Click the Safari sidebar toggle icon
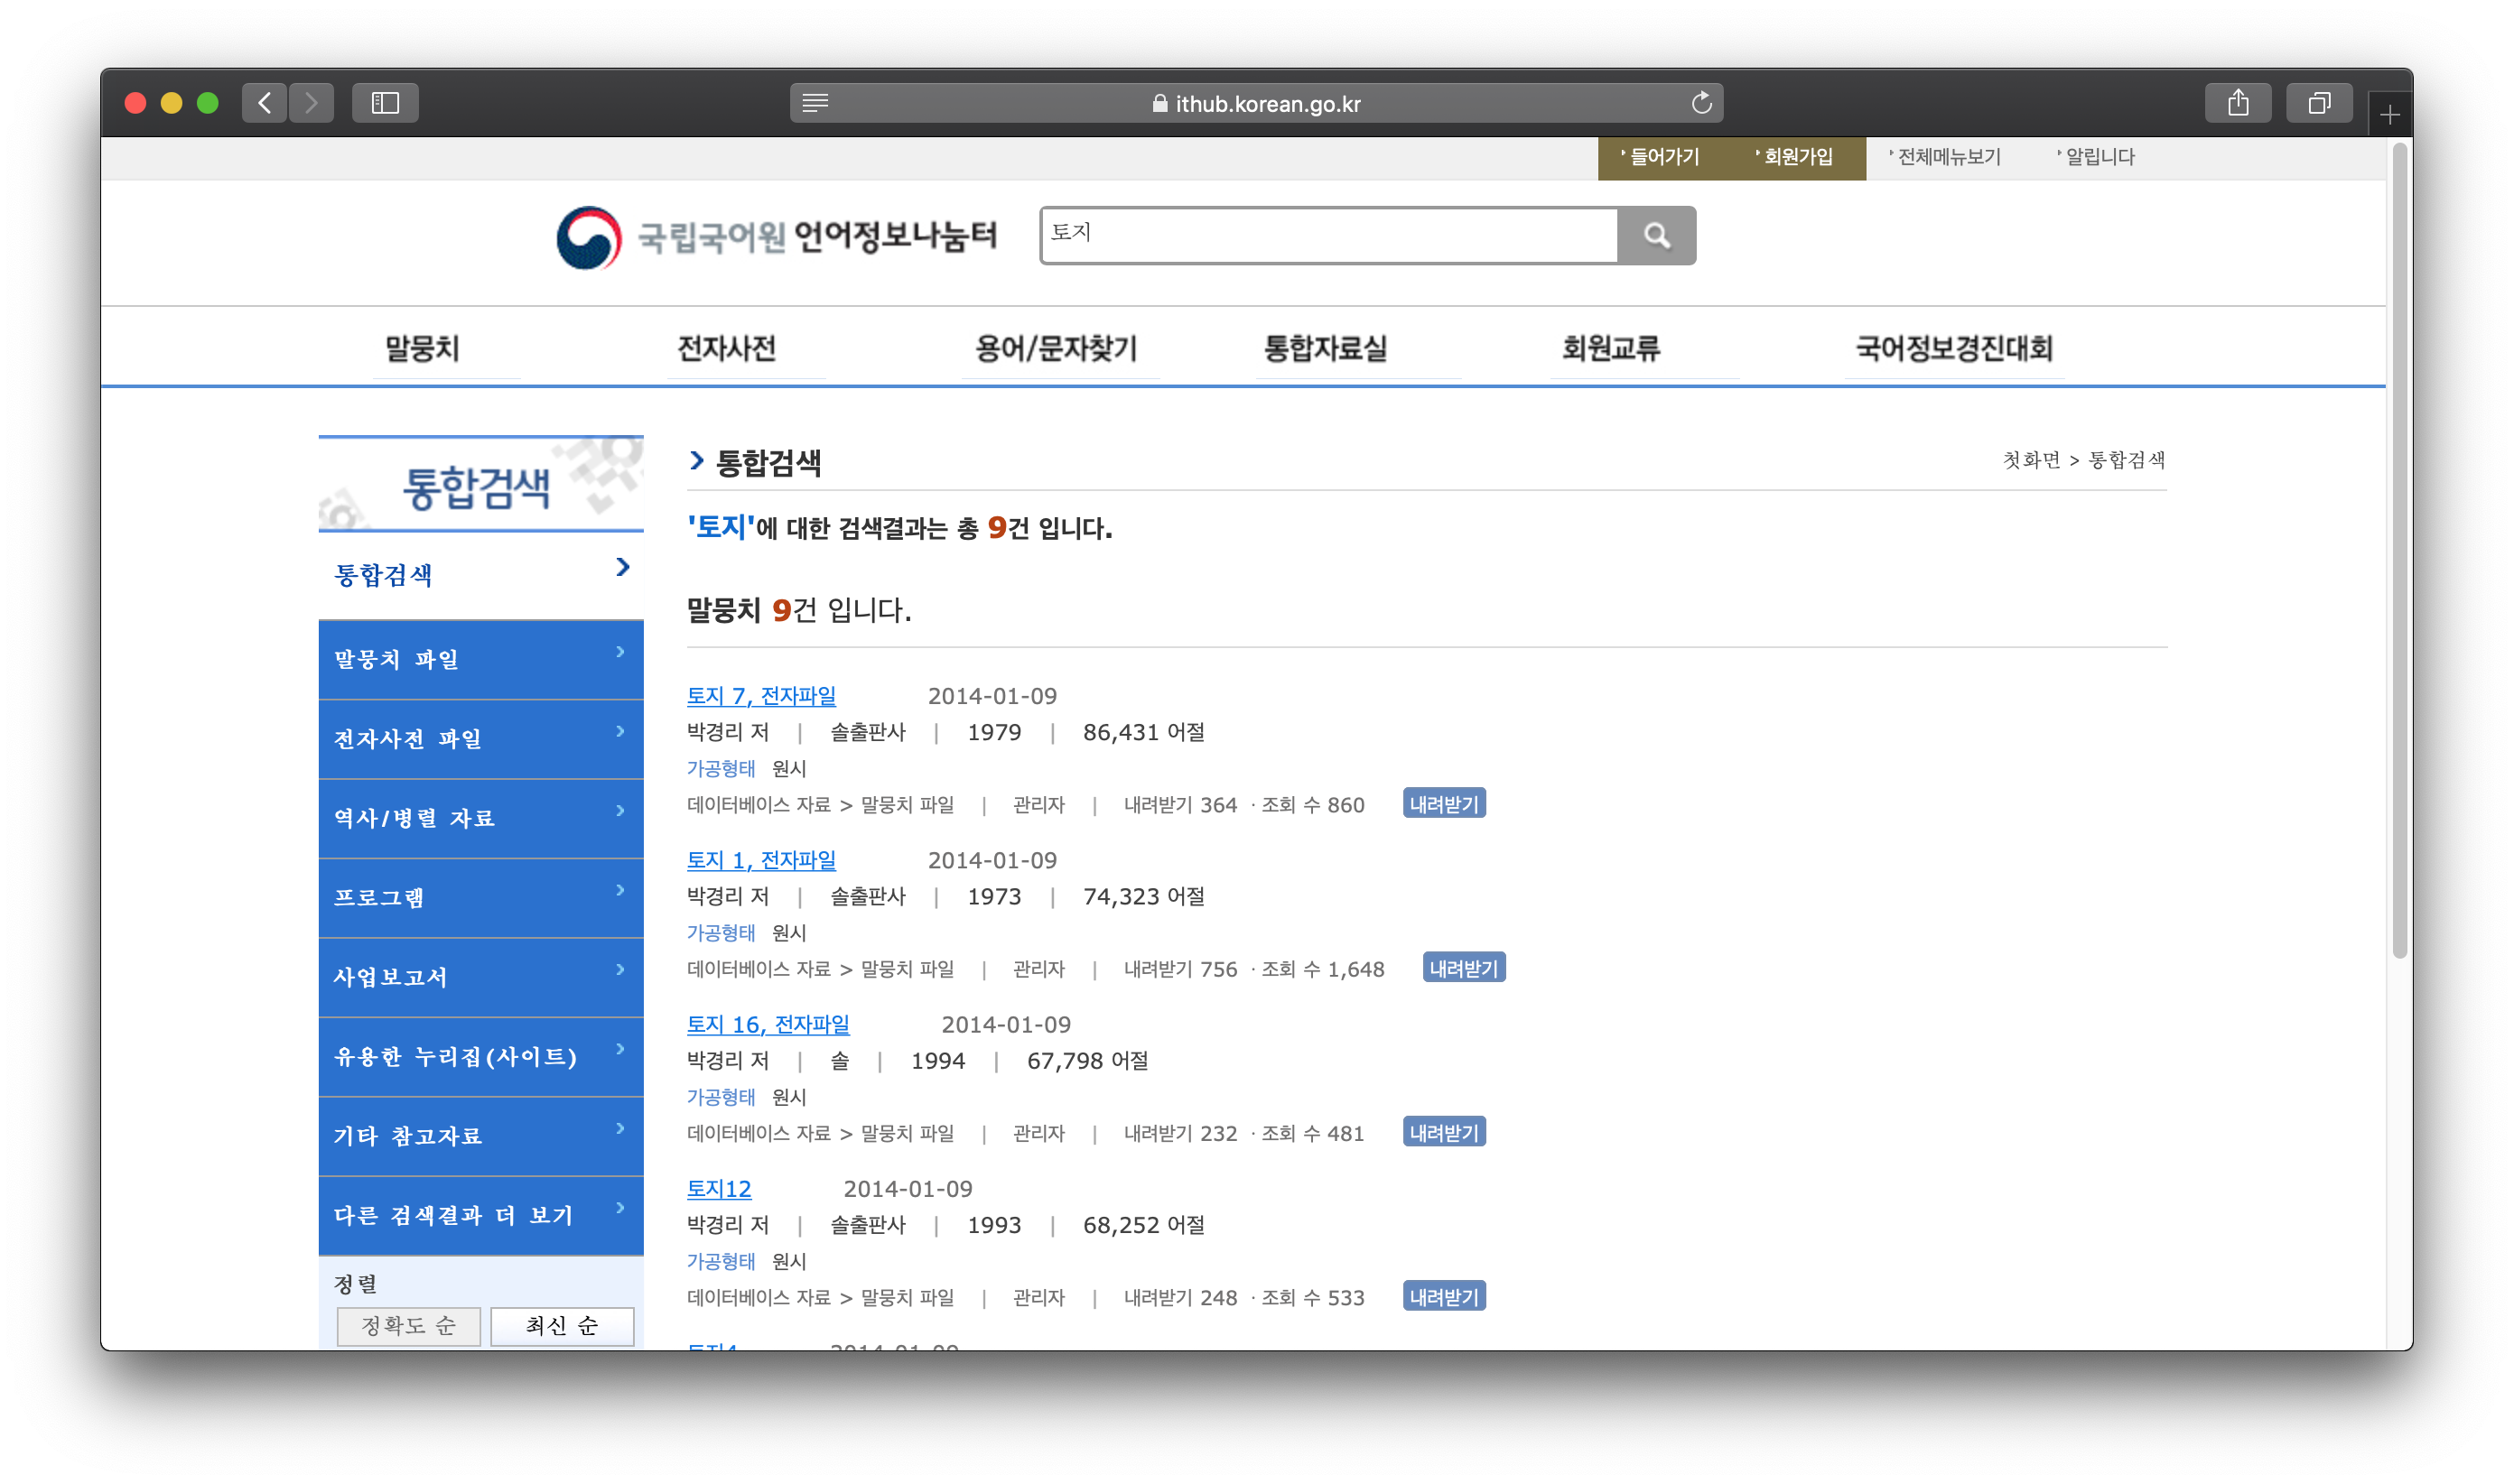This screenshot has width=2514, height=1484. pyautogui.click(x=386, y=102)
